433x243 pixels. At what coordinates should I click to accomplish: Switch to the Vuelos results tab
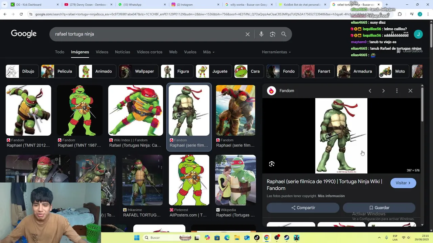click(190, 52)
